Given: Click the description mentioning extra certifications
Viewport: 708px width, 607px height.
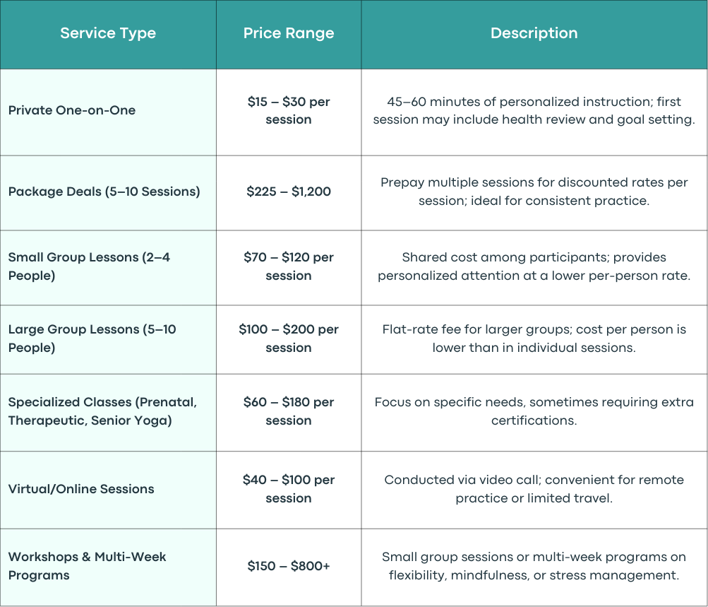Looking at the screenshot, I should (x=534, y=411).
